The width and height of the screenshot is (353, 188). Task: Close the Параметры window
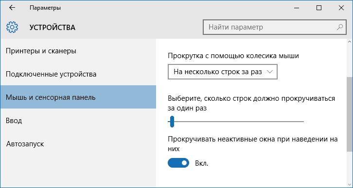tap(341, 8)
